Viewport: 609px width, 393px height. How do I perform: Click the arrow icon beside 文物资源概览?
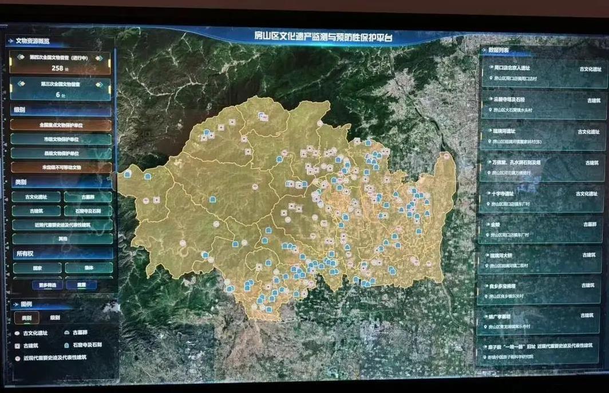10,41
